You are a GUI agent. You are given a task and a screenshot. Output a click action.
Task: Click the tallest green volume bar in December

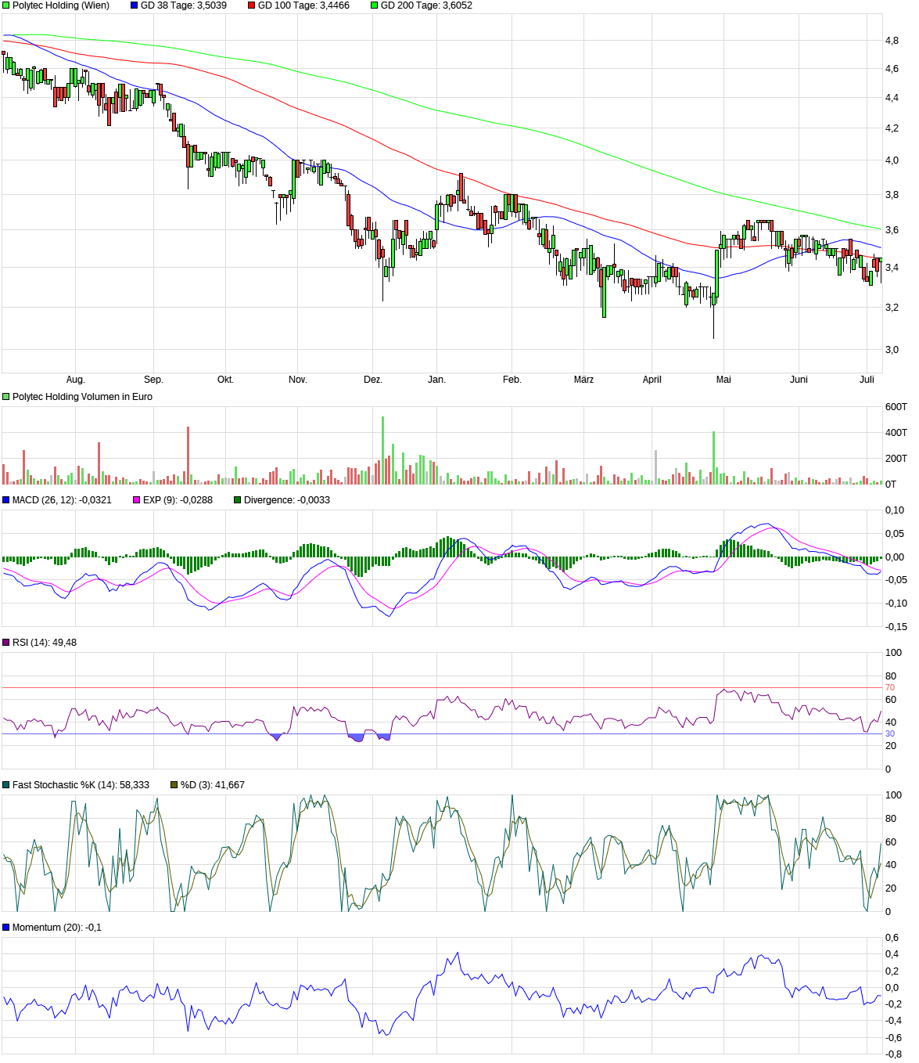coord(383,450)
